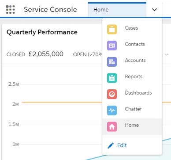
Task: Choose Chatter from the navigation menu
Action: [x=132, y=110]
